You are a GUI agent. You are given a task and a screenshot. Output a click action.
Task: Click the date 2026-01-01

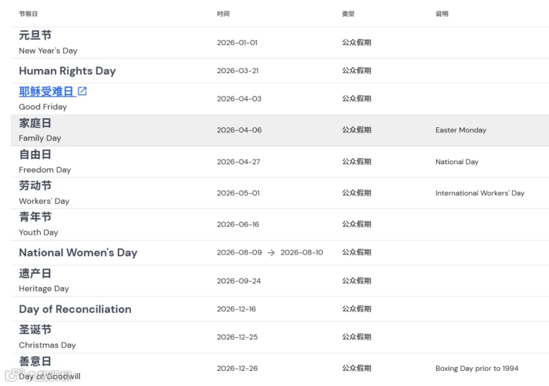pyautogui.click(x=237, y=43)
